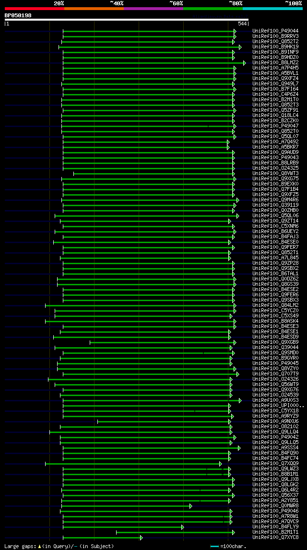Click the green ~80% identity legend segment
This screenshot has width=307, height=550.
click(x=213, y=9)
